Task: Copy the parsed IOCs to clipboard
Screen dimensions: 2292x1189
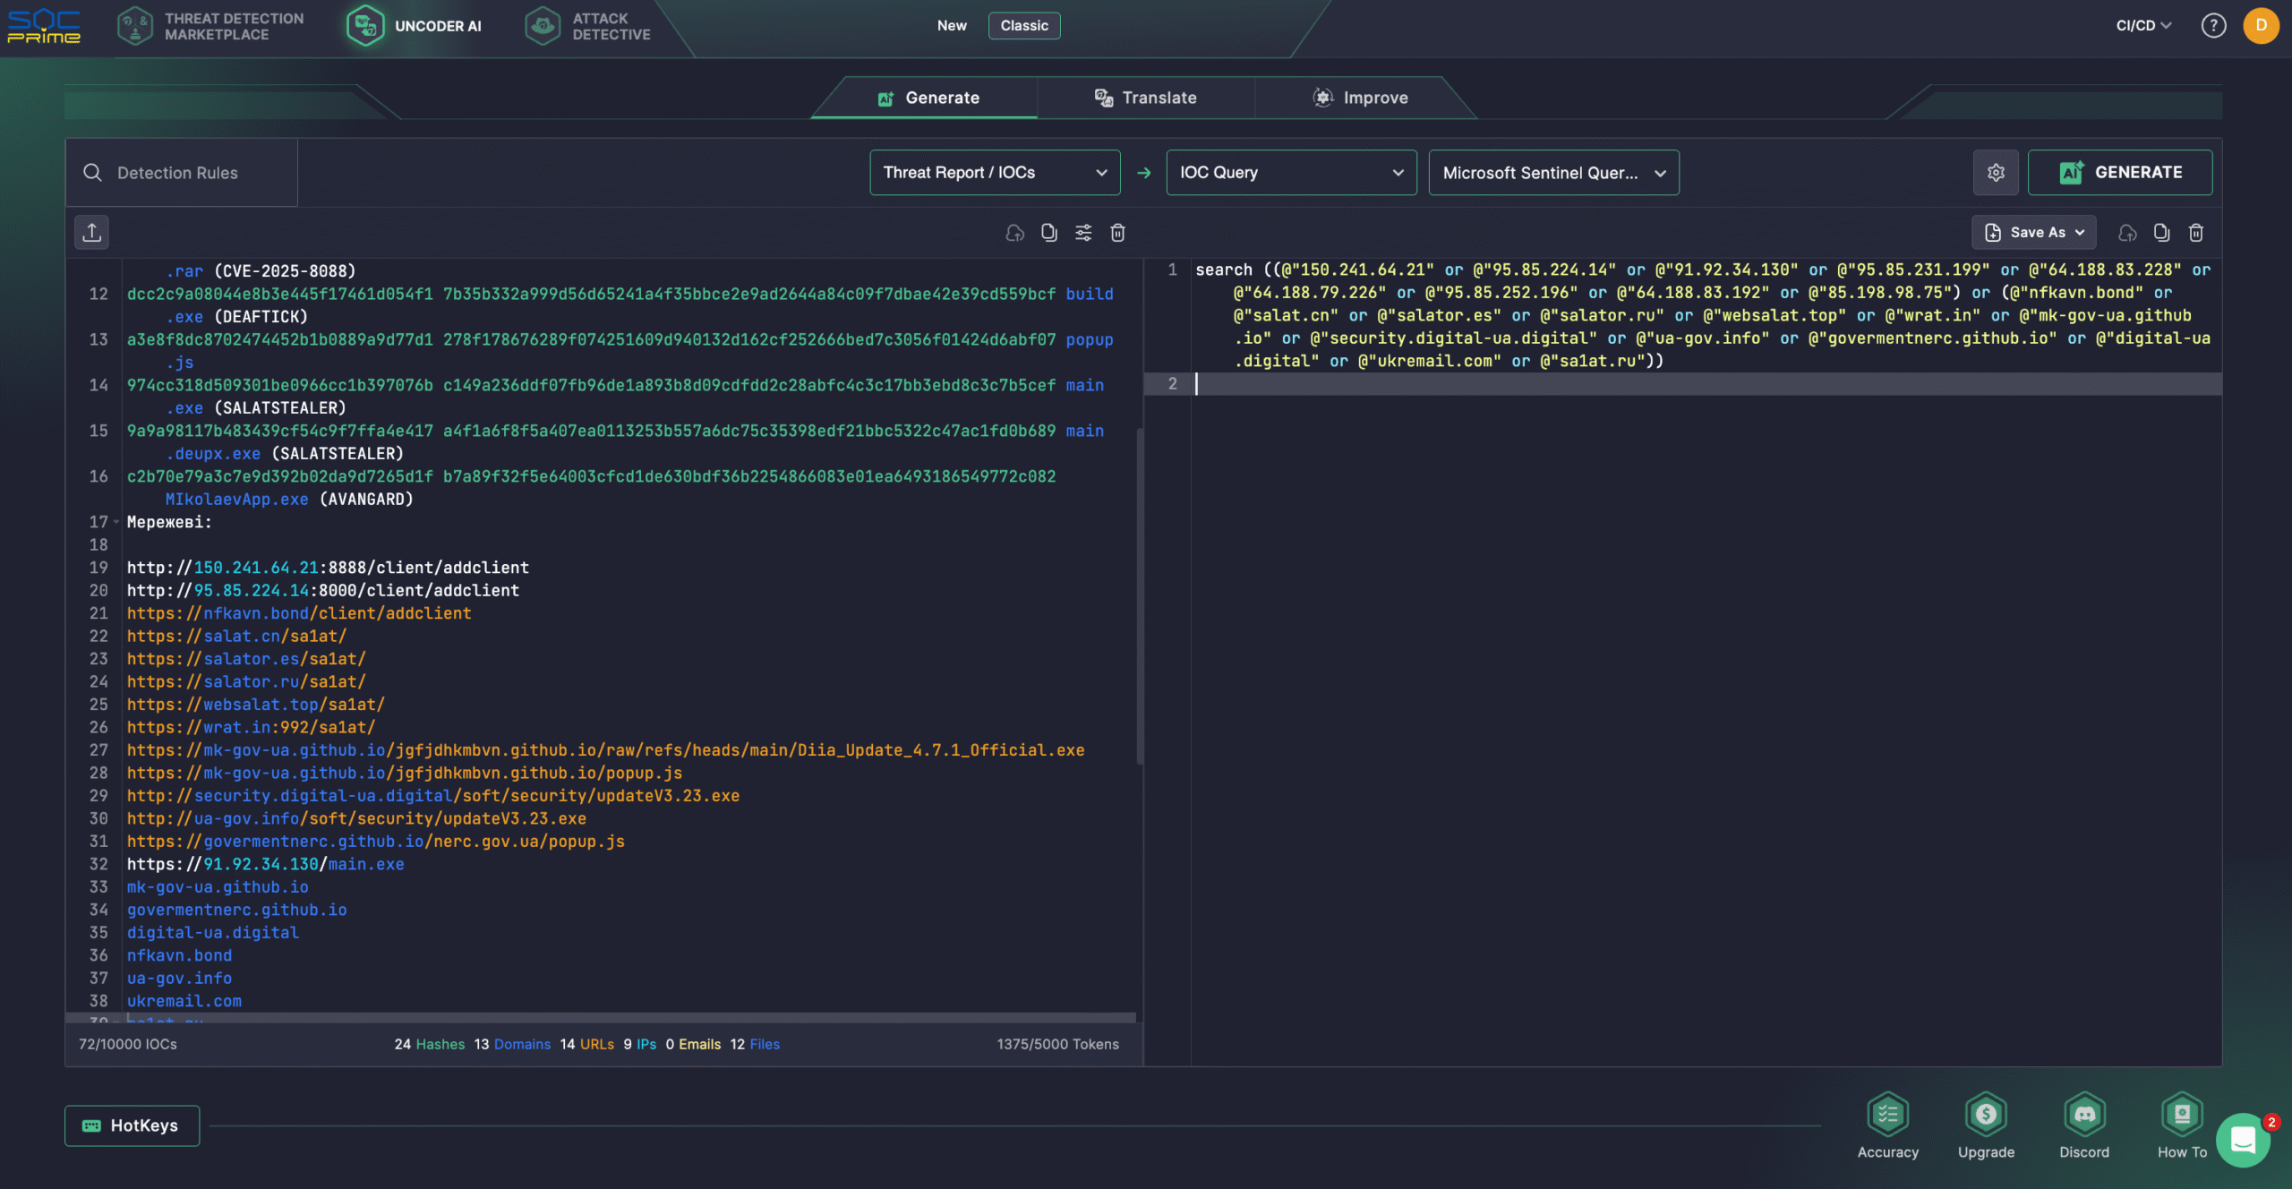Action: coord(1048,232)
